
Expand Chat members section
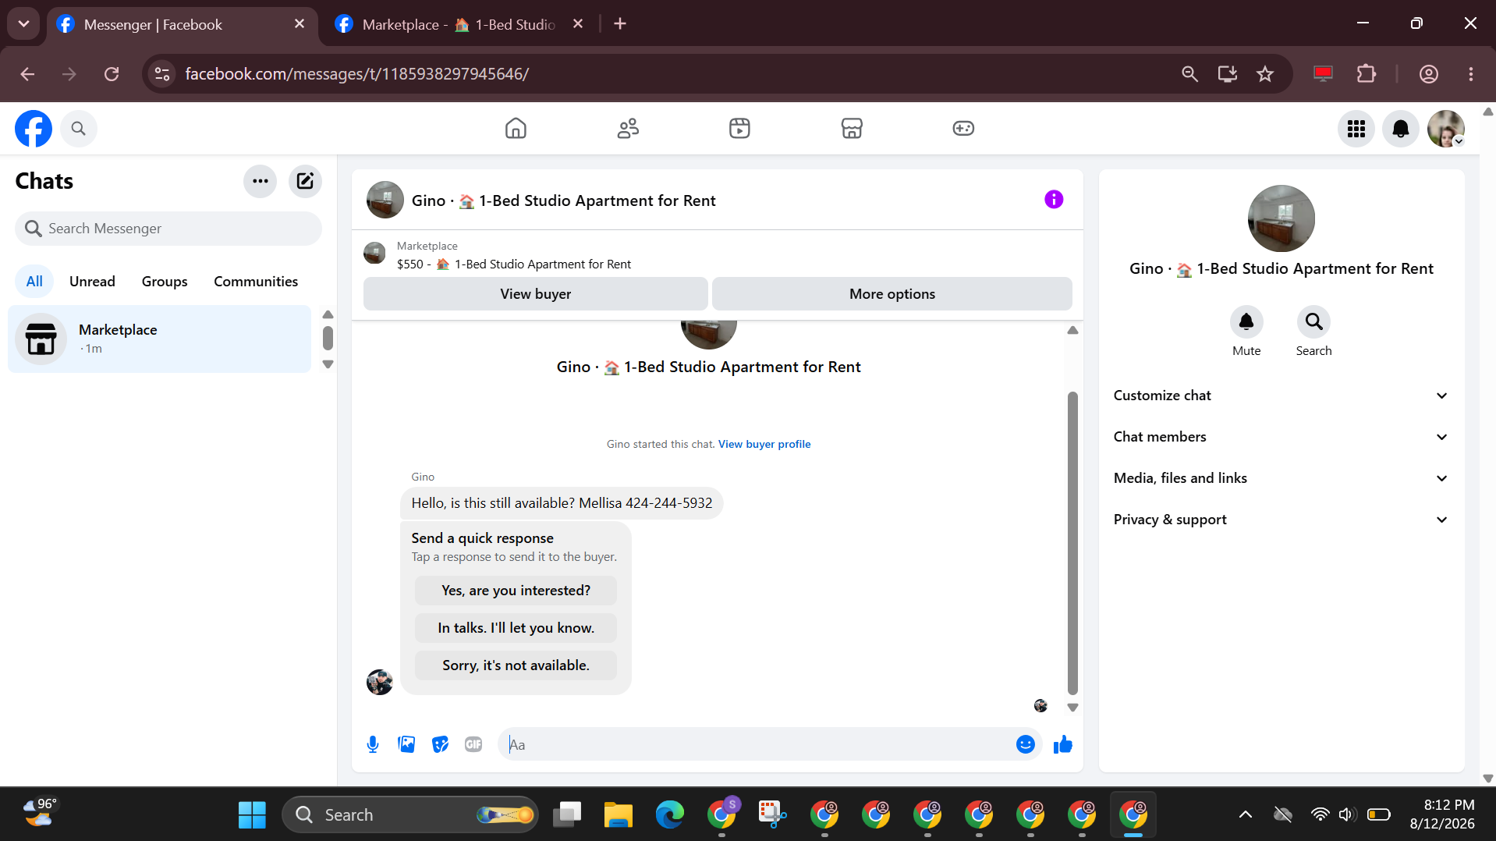point(1282,437)
